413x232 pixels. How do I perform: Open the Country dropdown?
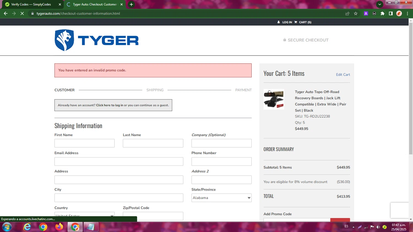point(85,216)
